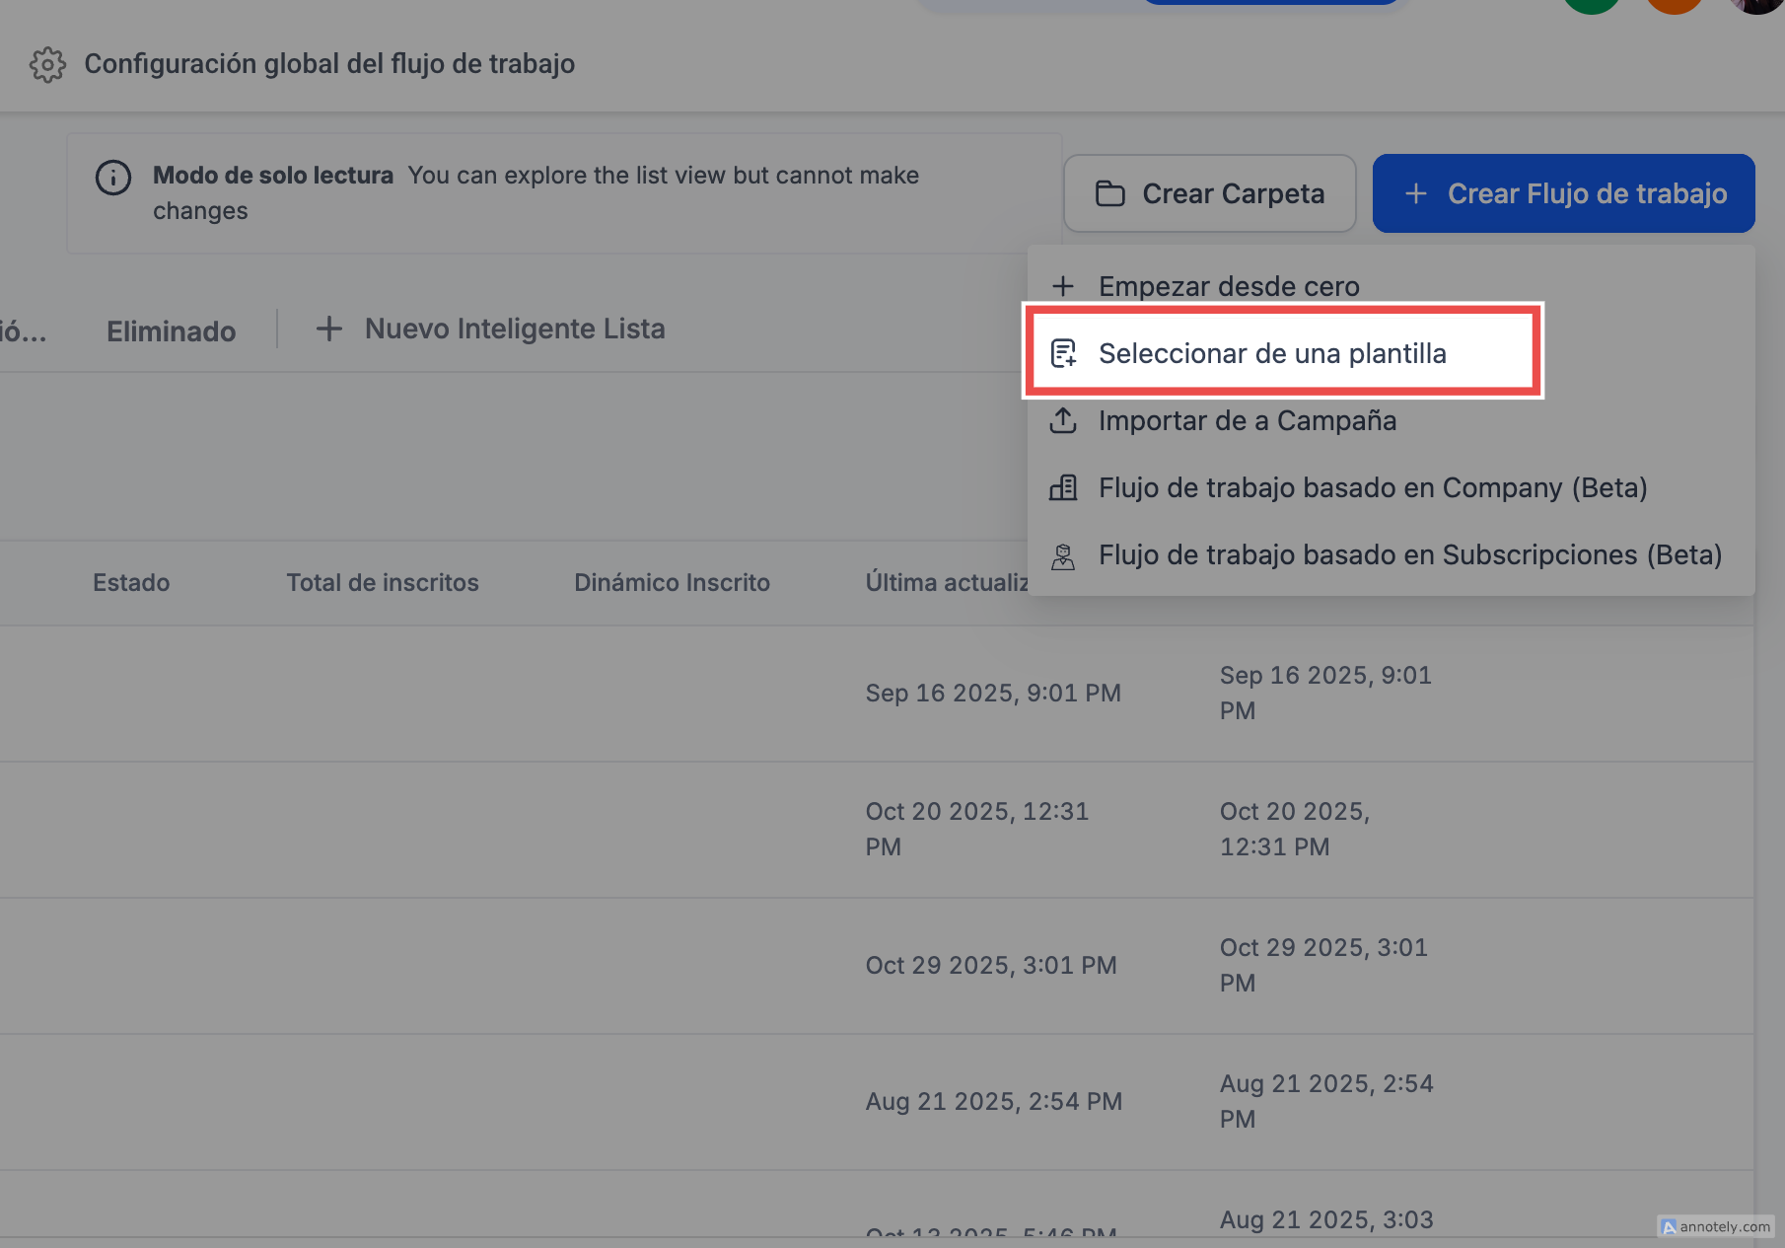This screenshot has height=1248, width=1785.
Task: Open the Crear Flujo de trabajo dropdown
Action: pyautogui.click(x=1563, y=193)
